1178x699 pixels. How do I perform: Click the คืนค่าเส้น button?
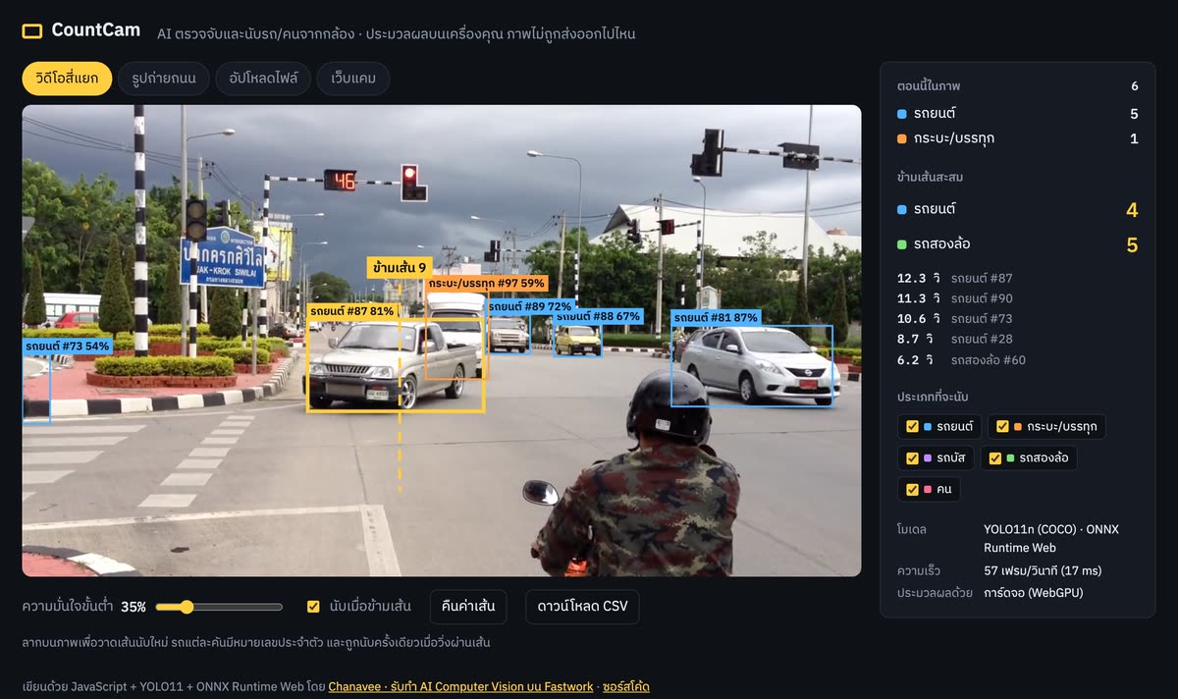coord(468,607)
